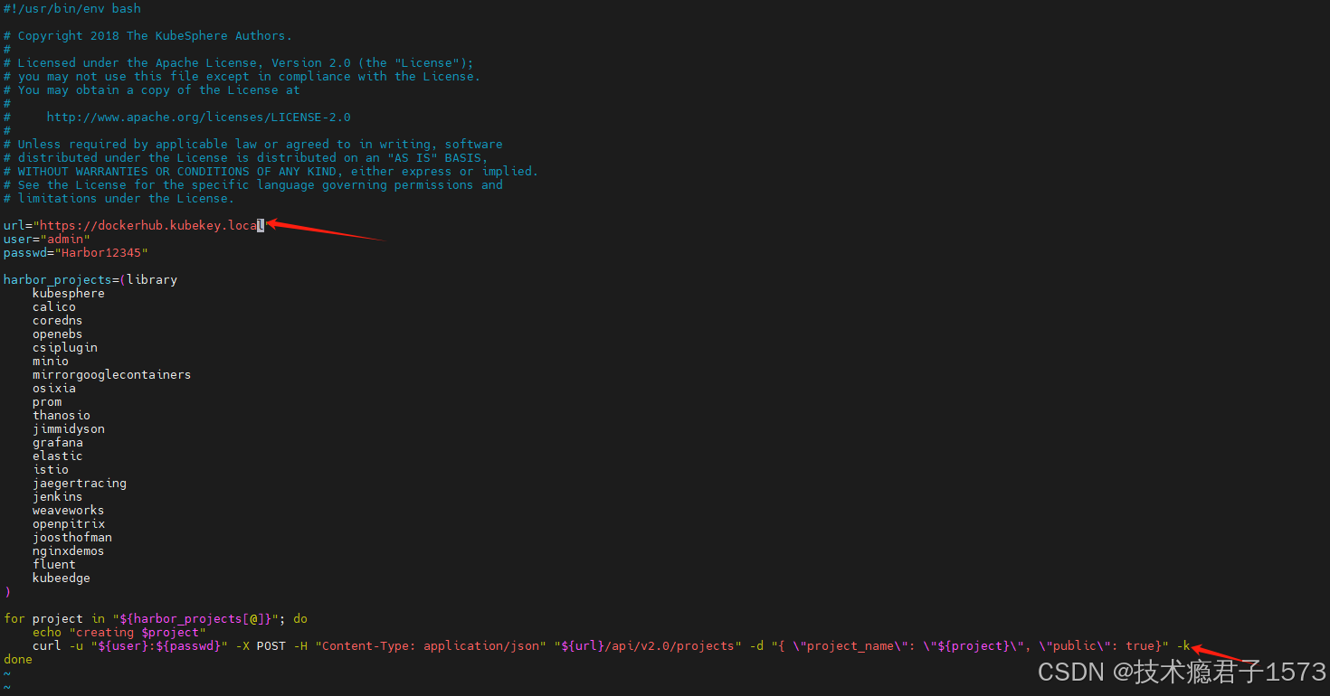Click the done keyword ending the loop
Image resolution: width=1330 pixels, height=696 pixels.
18,659
